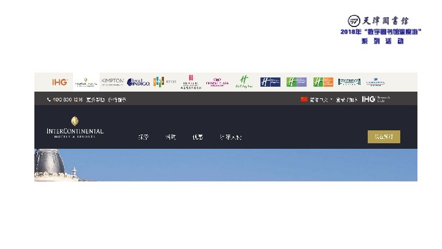This screenshot has width=442, height=249.
Task: Open the EVEN Hotels brand logo
Action: [165, 82]
